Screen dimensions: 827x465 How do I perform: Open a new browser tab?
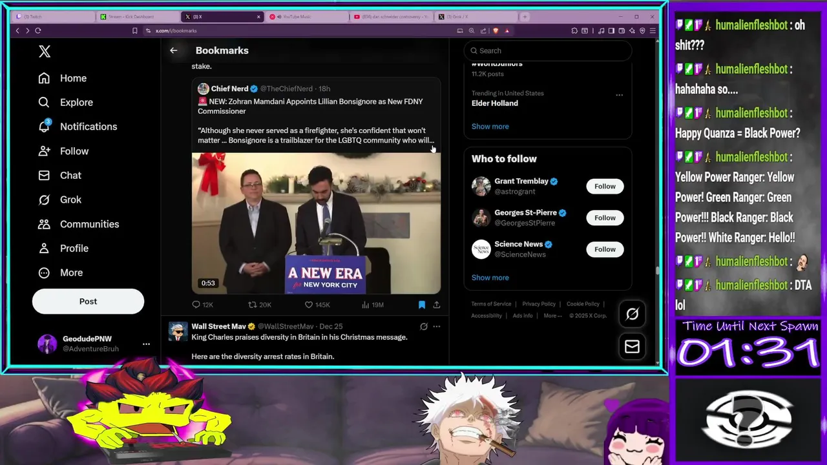[525, 17]
